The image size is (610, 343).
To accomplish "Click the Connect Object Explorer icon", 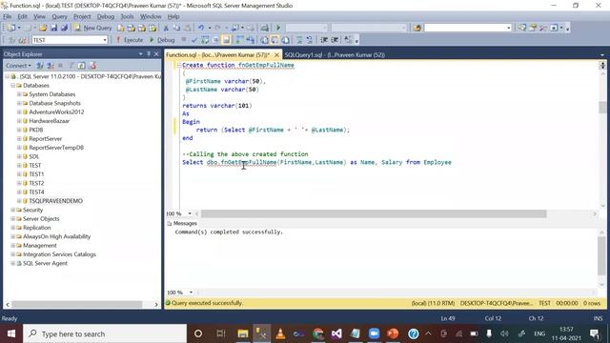I will tap(40, 66).
